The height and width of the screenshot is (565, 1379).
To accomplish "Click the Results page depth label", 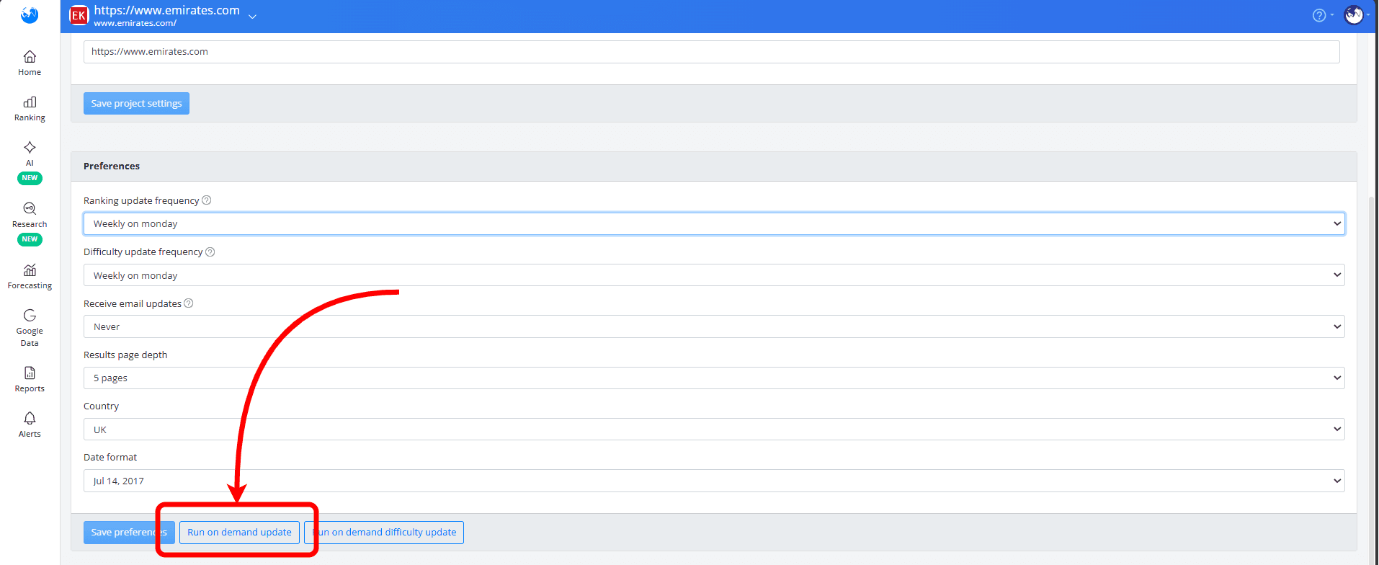I will (125, 355).
